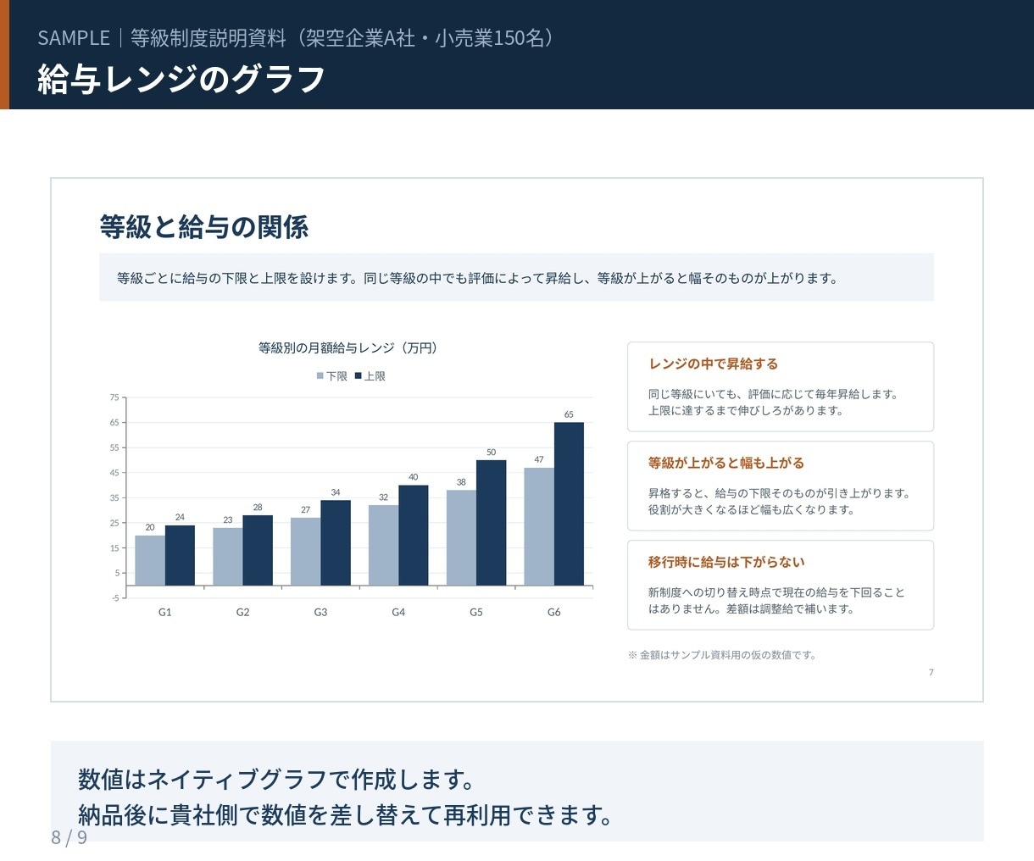Select the G3 lower-limit bar valued 27
1034x861 pixels.
point(306,552)
